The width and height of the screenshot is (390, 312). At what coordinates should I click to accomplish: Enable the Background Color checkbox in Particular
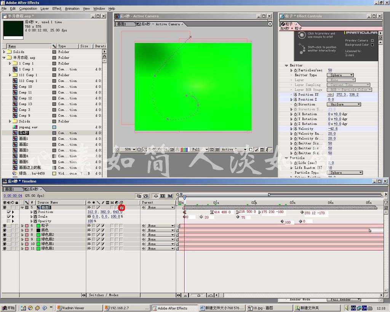click(372, 45)
